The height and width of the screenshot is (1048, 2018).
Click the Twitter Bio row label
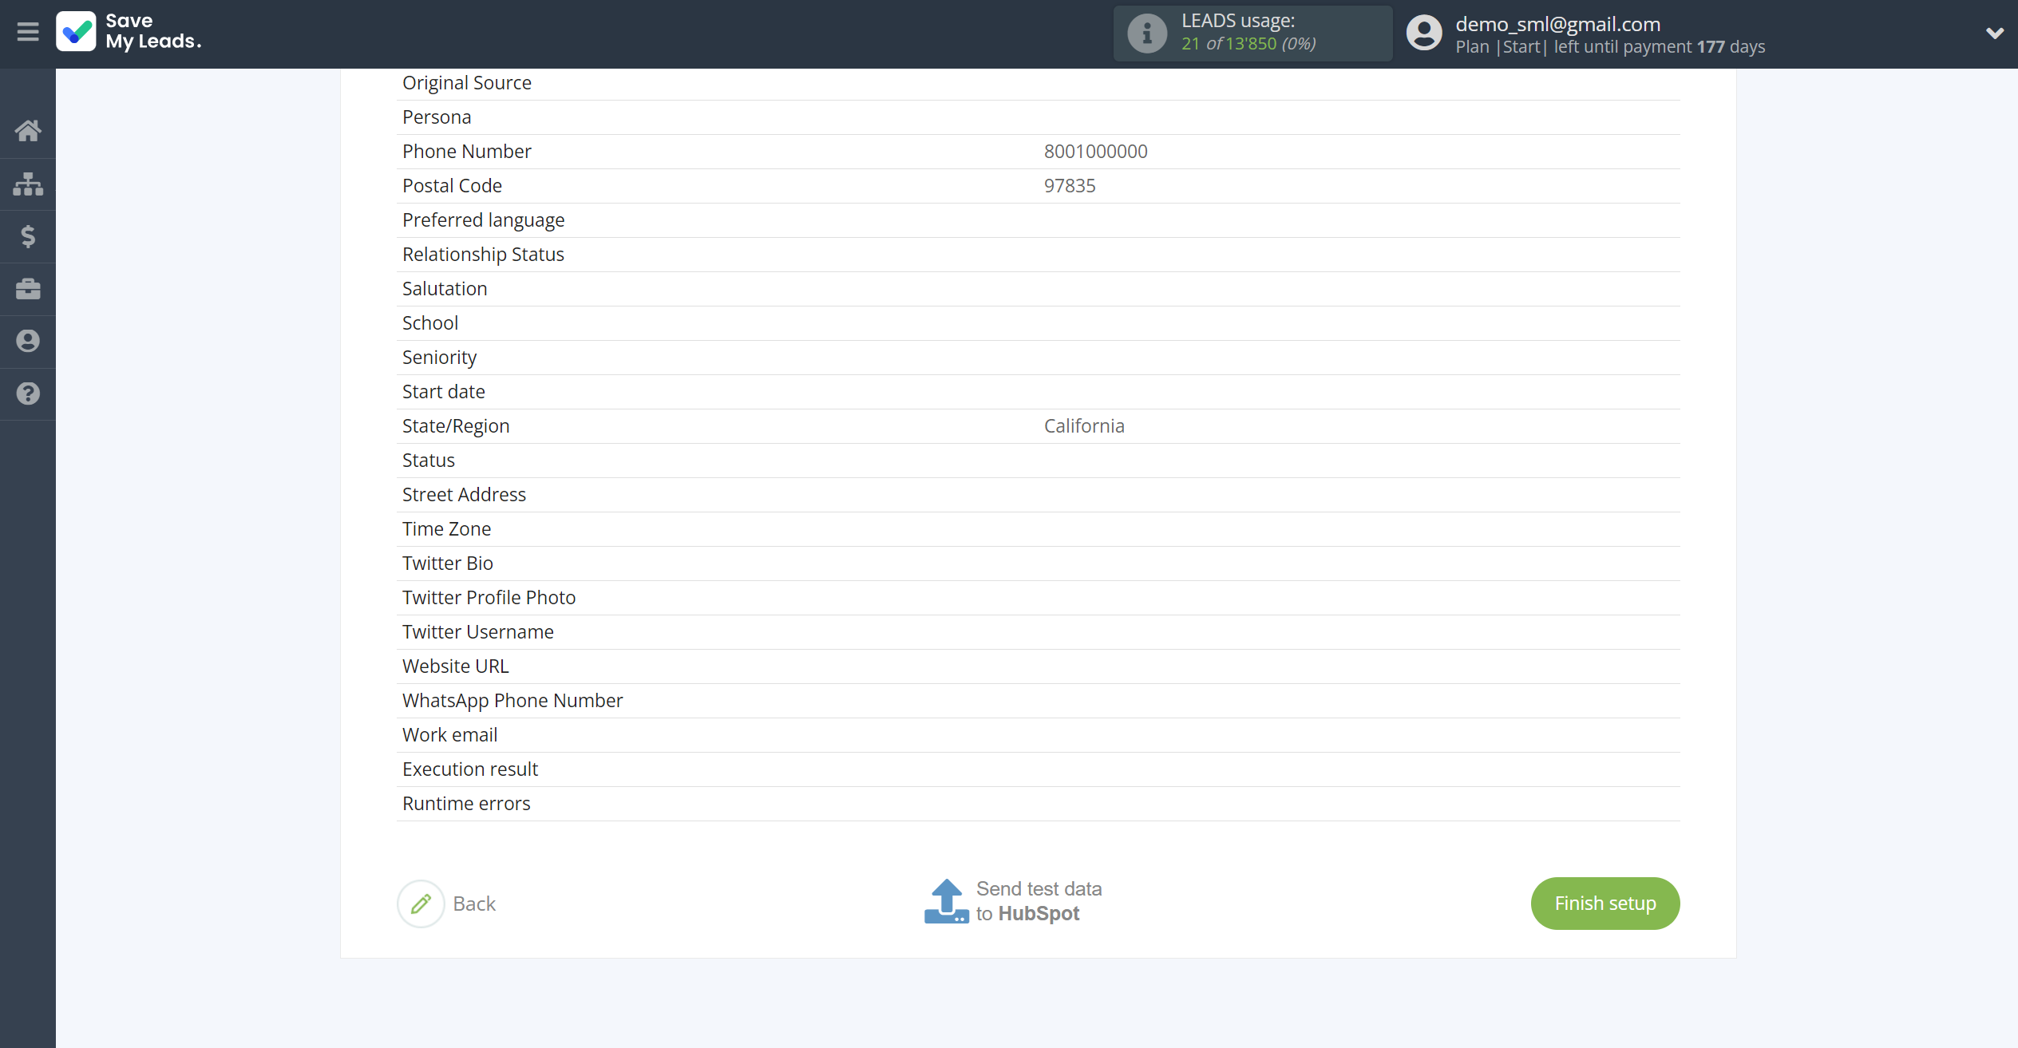[x=448, y=564]
